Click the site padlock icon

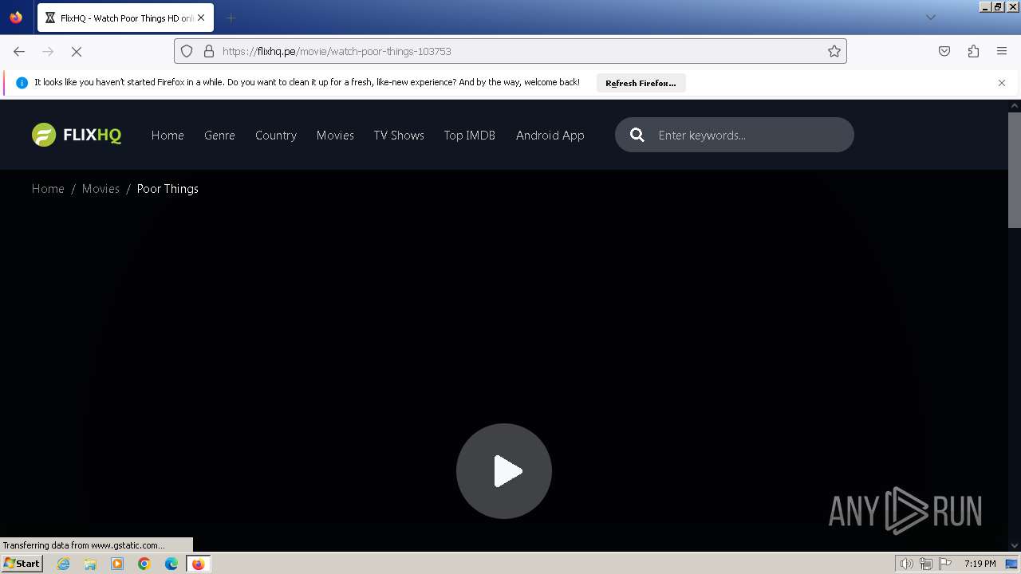(209, 51)
